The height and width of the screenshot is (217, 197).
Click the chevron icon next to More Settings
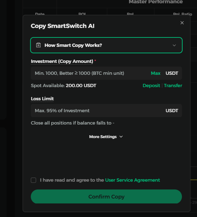(121, 137)
